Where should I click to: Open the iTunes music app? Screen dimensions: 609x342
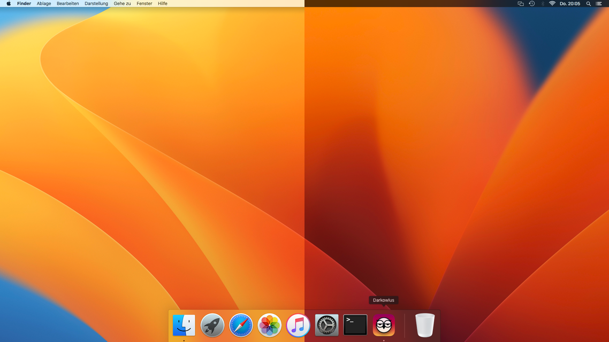tap(298, 325)
